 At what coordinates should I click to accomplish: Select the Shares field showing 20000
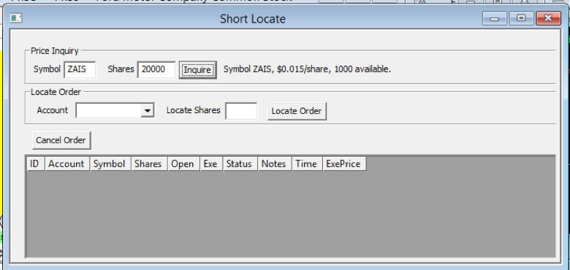tap(156, 69)
